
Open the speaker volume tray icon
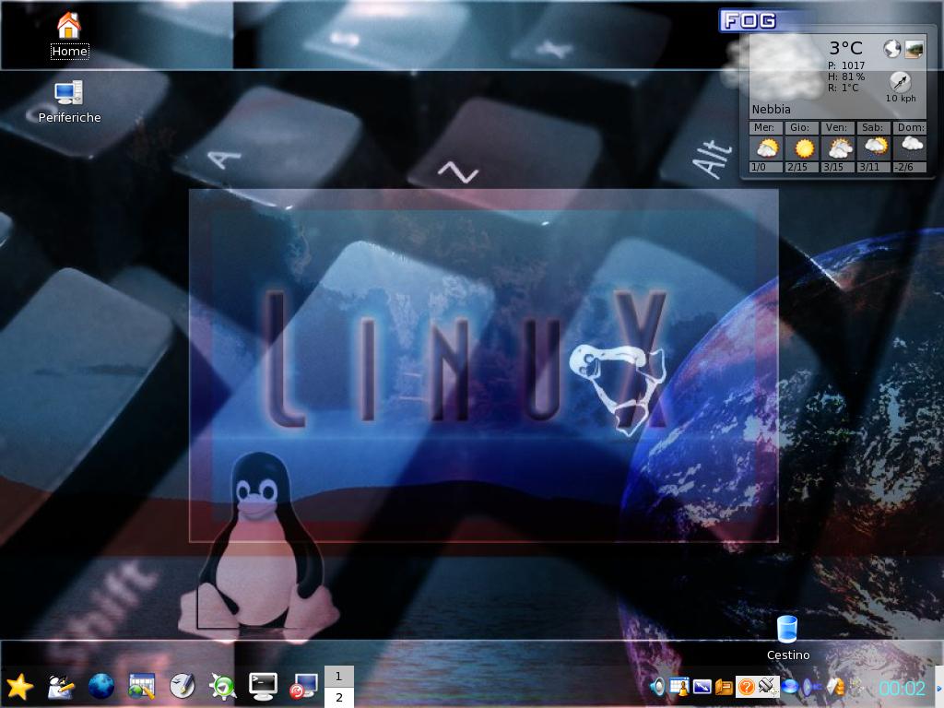656,686
